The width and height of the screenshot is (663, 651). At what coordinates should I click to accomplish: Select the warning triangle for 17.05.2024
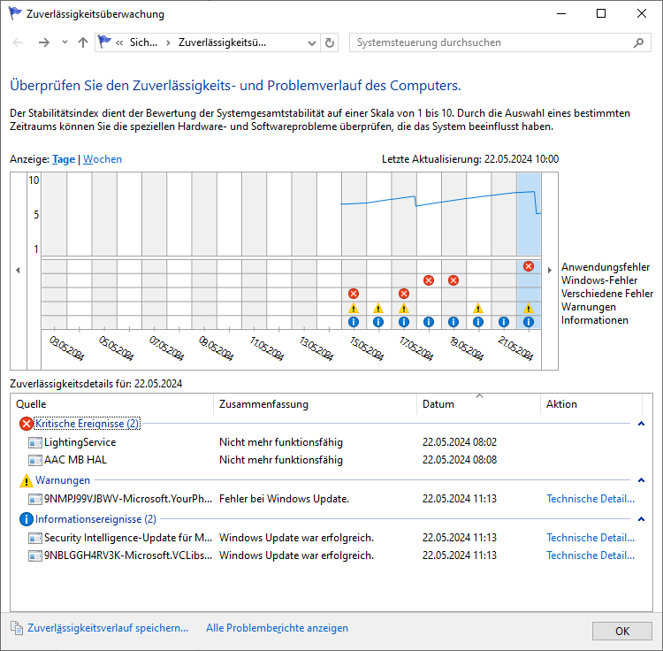pyautogui.click(x=404, y=309)
